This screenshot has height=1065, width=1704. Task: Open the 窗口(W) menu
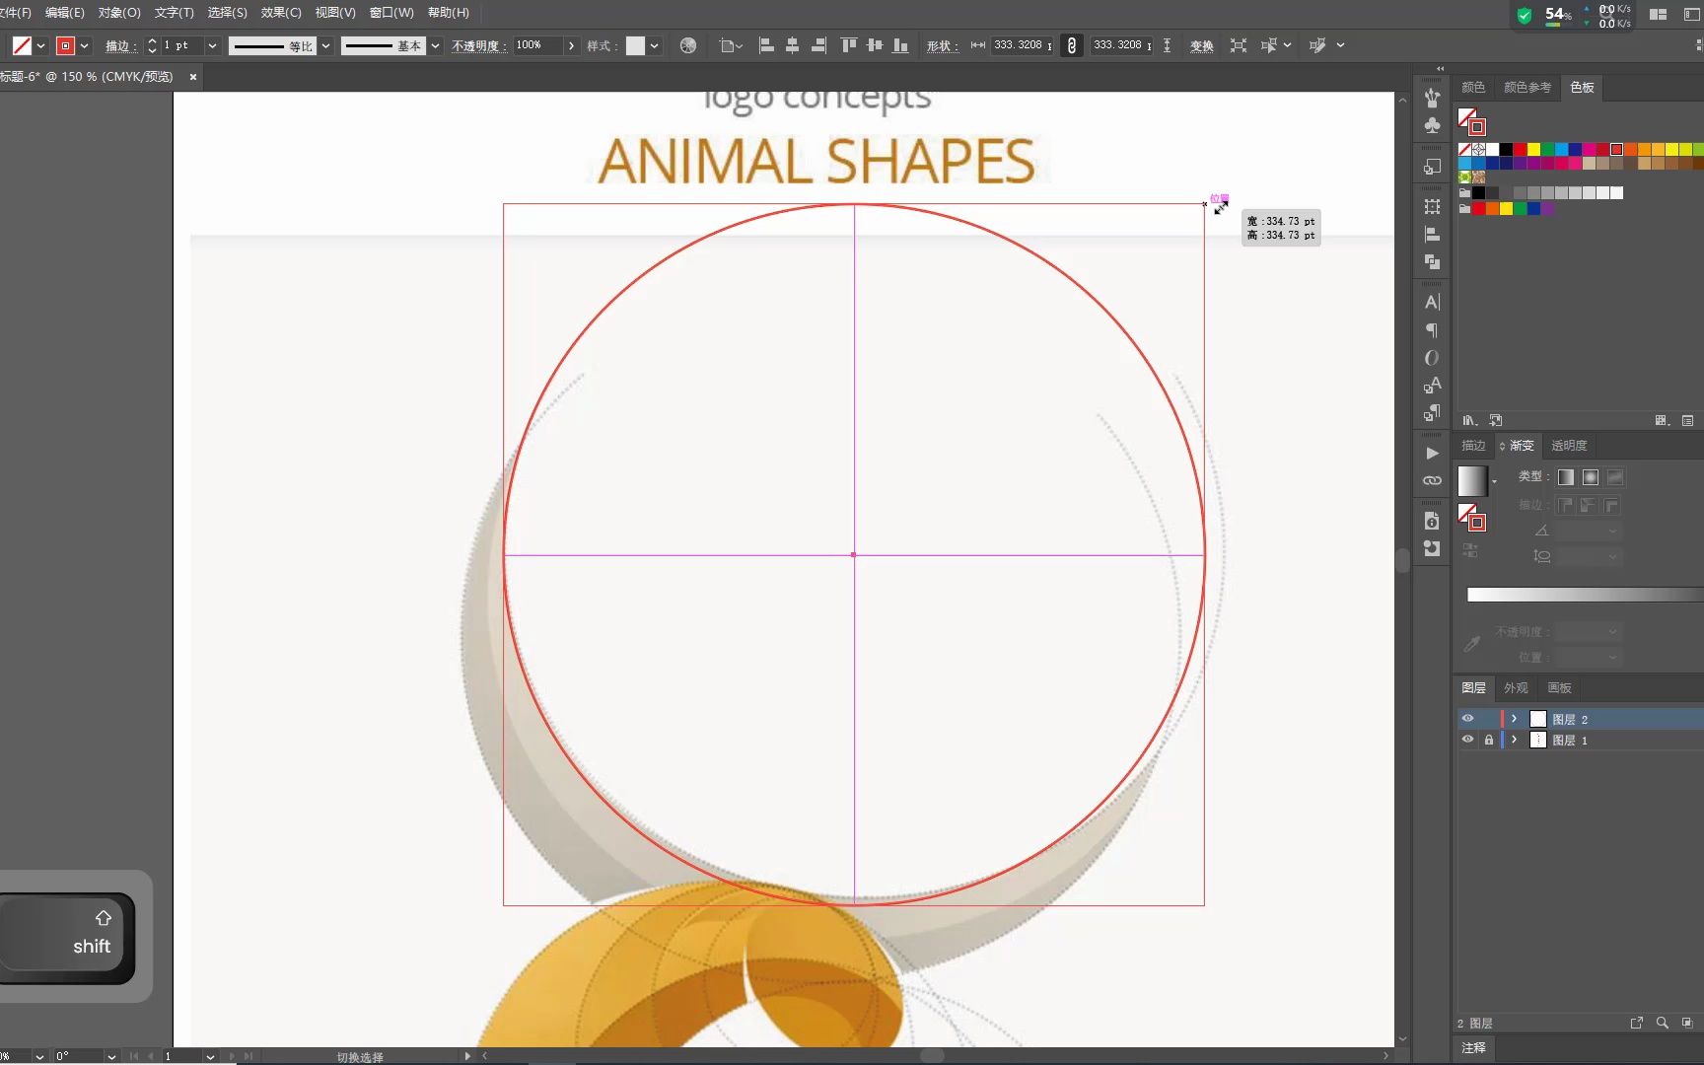click(x=390, y=13)
